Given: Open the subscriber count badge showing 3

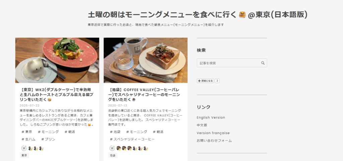Looking at the screenshot, I should 217,81.
